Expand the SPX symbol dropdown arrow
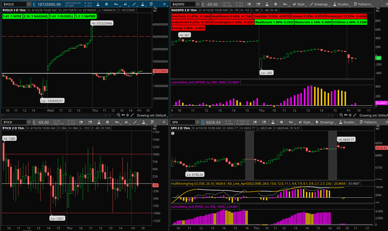 click(x=198, y=122)
